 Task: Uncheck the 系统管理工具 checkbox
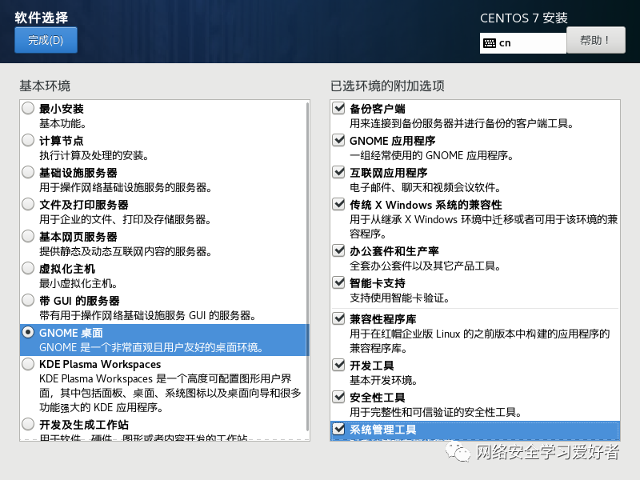pyautogui.click(x=338, y=429)
